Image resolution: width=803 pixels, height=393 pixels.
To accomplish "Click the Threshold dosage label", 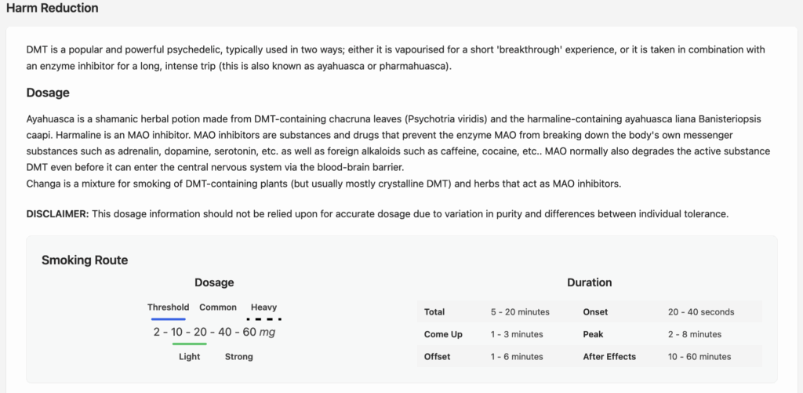I will (169, 307).
